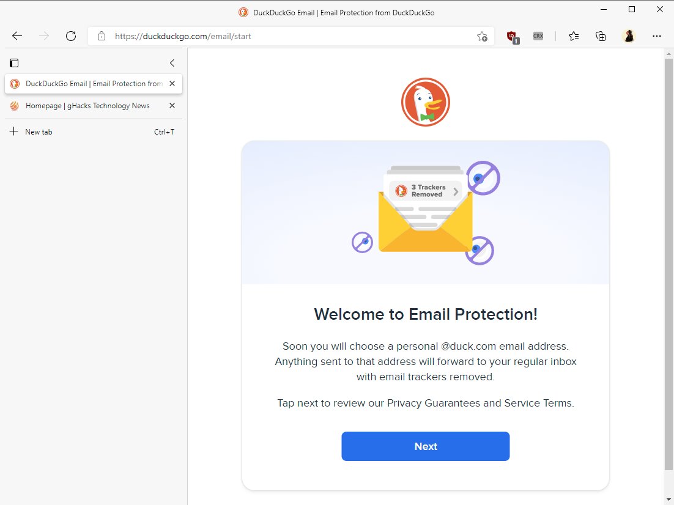Image resolution: width=674 pixels, height=505 pixels.
Task: Select the DuckDuckGo Email tab
Action: click(x=87, y=84)
